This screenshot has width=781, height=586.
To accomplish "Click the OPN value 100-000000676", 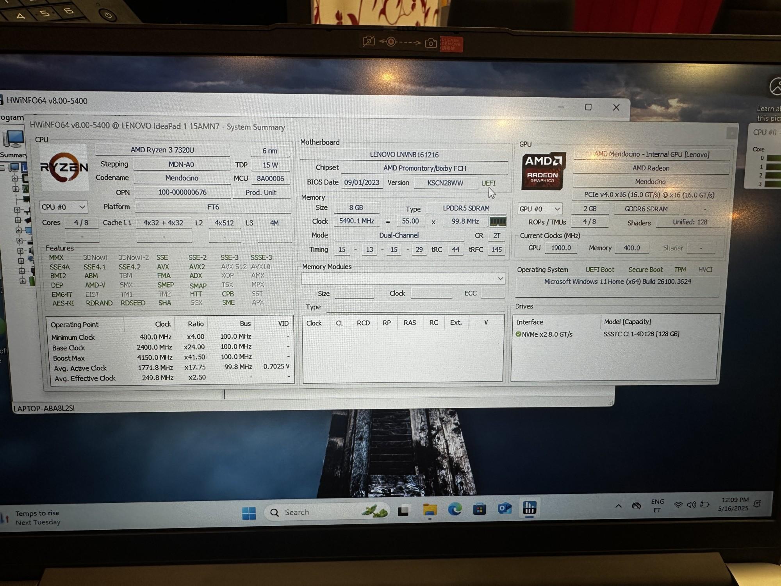I will point(182,192).
